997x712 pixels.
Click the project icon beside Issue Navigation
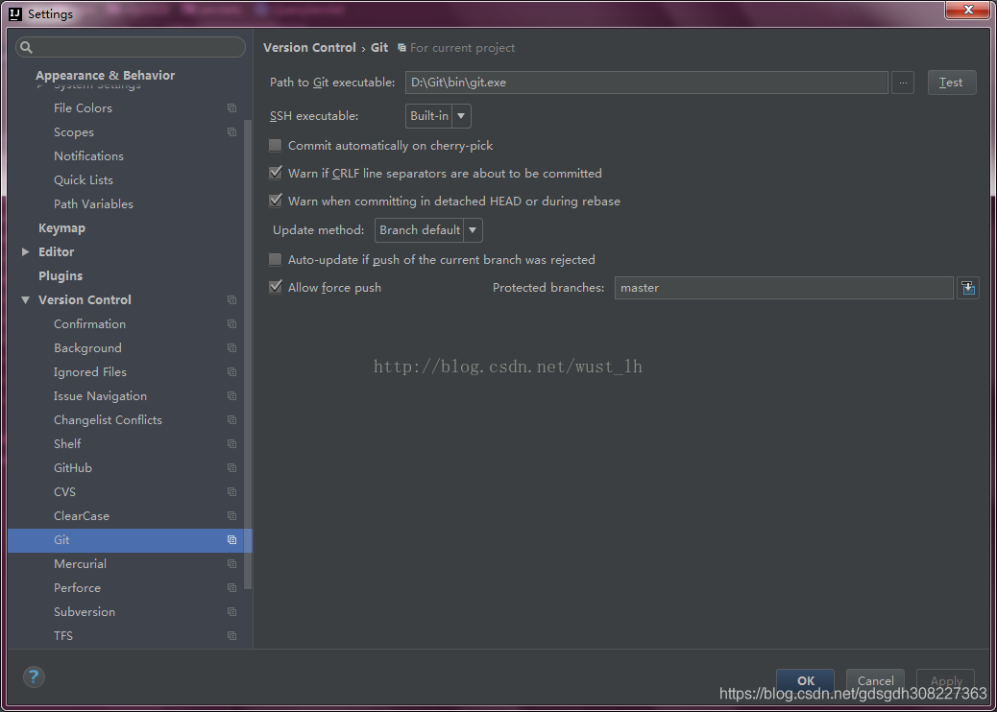coord(232,395)
